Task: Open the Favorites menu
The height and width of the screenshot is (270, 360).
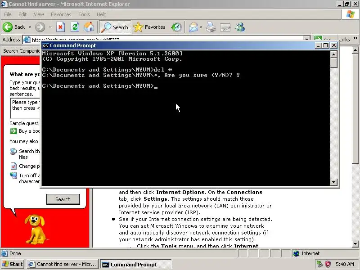Action: (61, 14)
